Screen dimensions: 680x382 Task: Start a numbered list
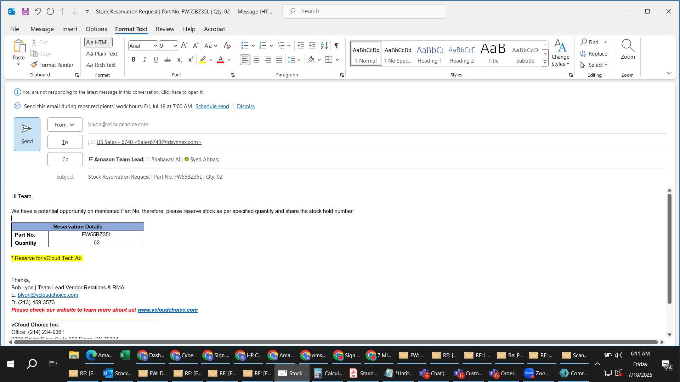coord(263,46)
